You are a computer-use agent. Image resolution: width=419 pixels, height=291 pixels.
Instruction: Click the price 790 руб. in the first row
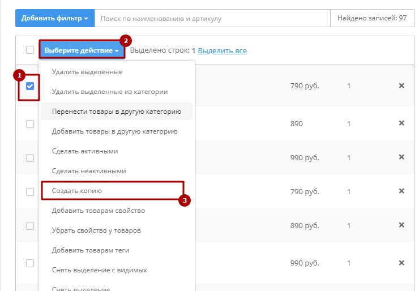click(x=305, y=86)
